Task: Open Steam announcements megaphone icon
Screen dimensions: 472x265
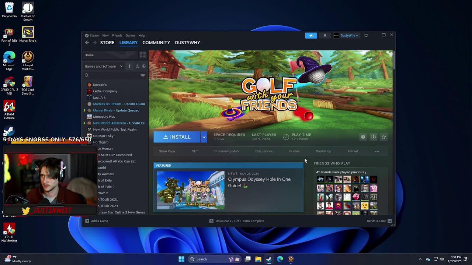Action: click(311, 35)
